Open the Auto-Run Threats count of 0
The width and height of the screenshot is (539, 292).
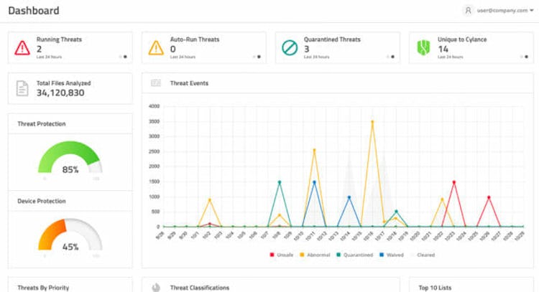[x=173, y=49]
